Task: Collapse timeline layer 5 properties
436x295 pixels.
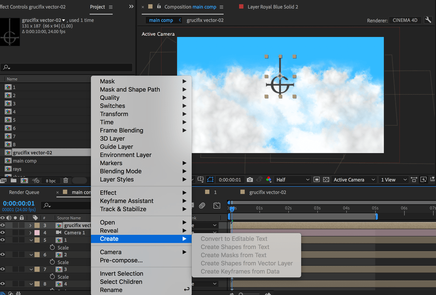Action: 31,240
